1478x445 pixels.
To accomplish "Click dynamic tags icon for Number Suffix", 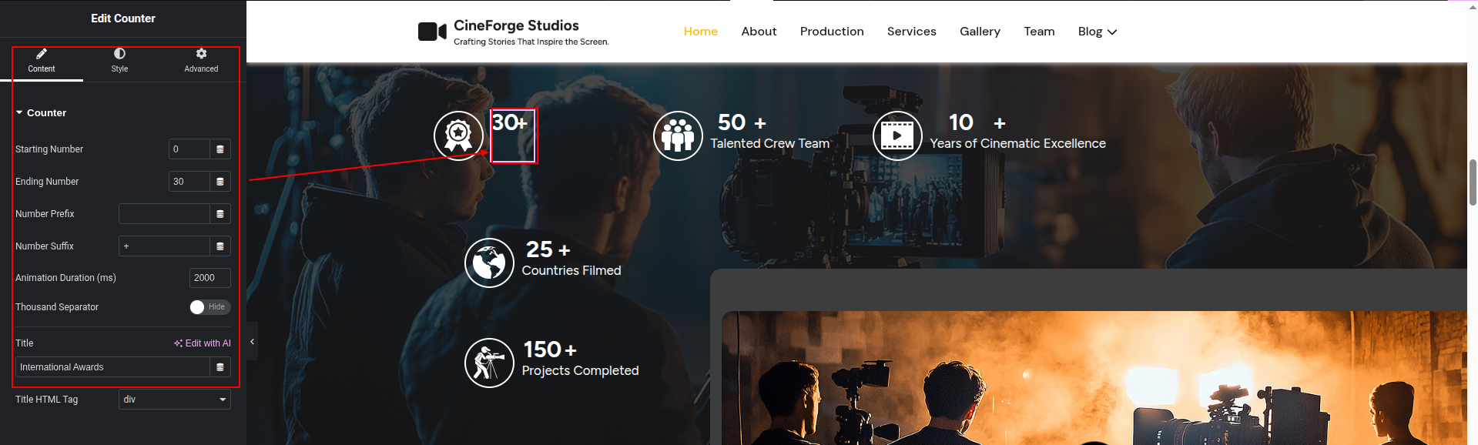I will [x=220, y=246].
